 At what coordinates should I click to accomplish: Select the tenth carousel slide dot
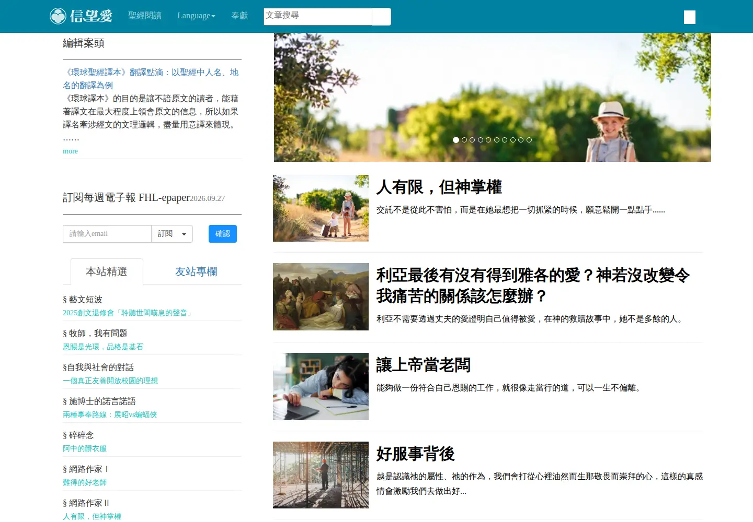(529, 140)
